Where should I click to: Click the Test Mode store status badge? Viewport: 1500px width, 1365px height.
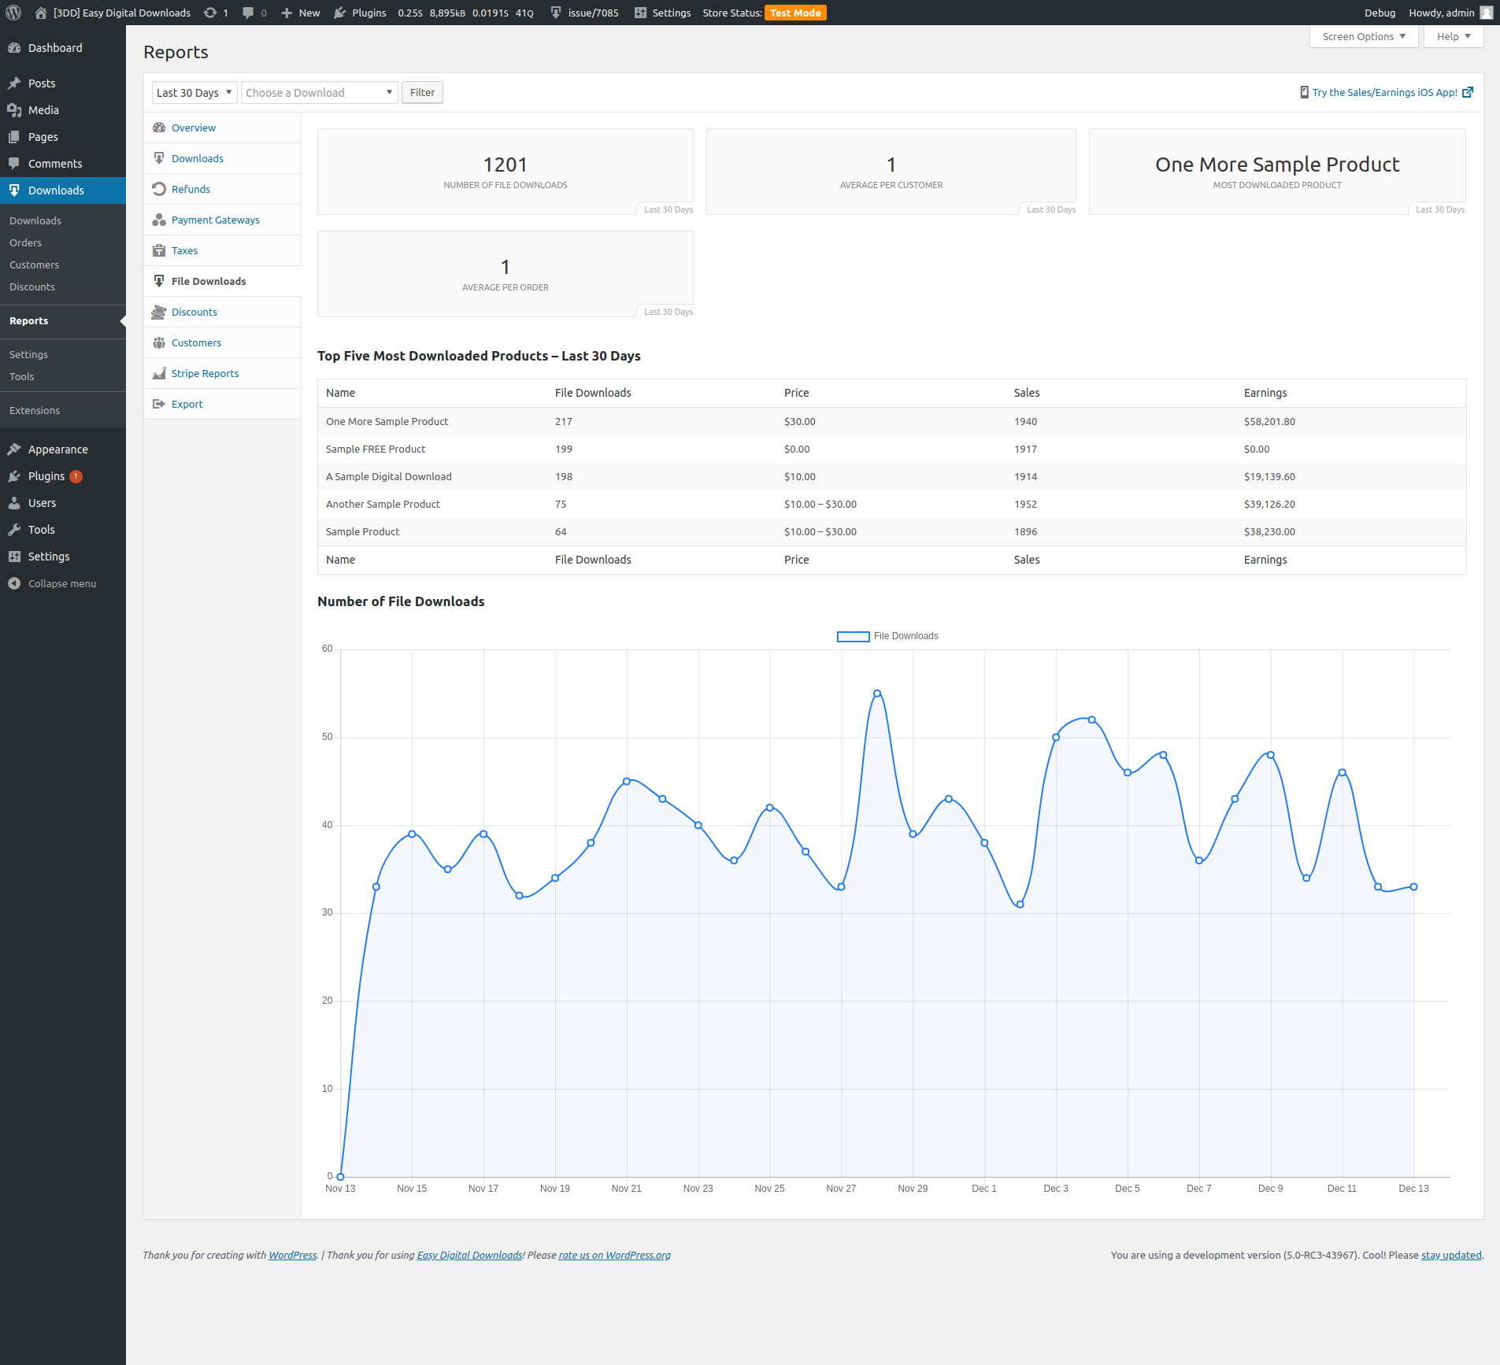pos(794,13)
